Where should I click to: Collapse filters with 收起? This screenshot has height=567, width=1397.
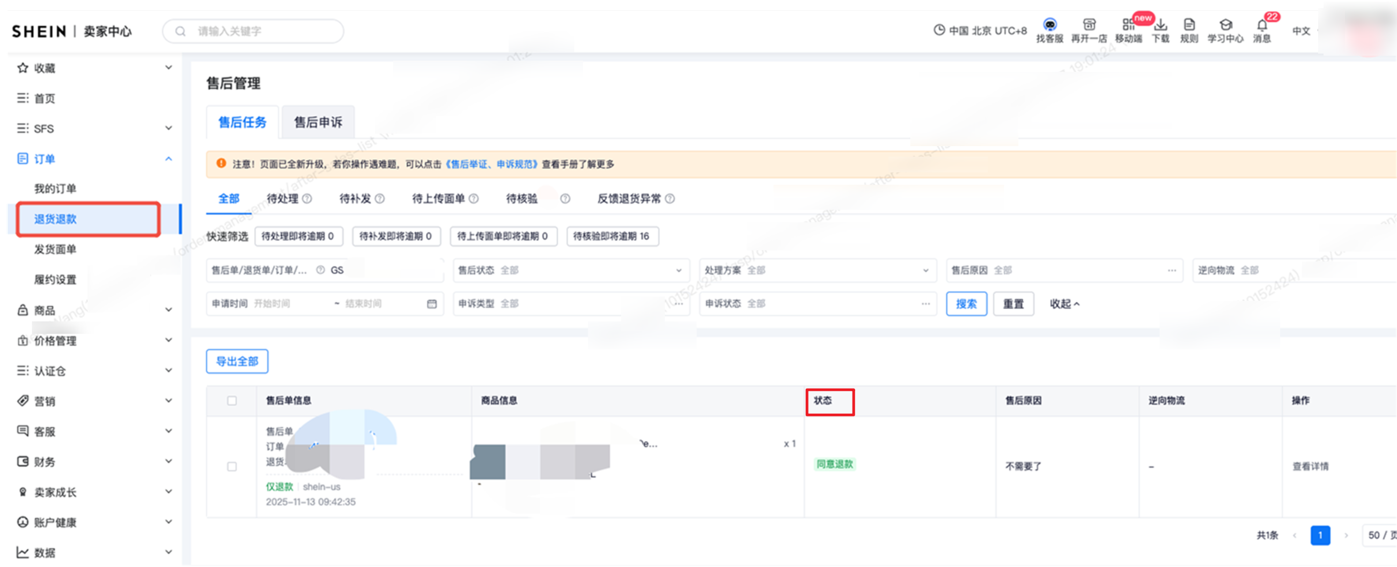tap(1064, 304)
